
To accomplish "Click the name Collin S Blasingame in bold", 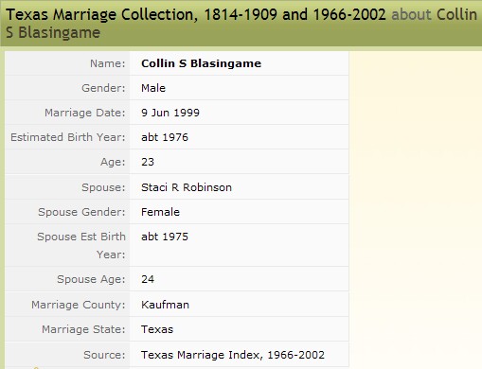I will pos(201,63).
